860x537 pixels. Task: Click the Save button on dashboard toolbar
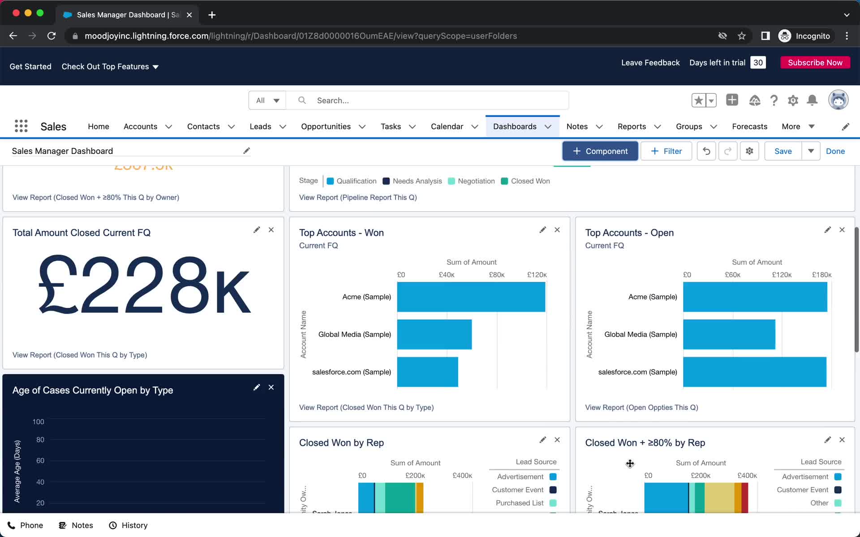(783, 151)
